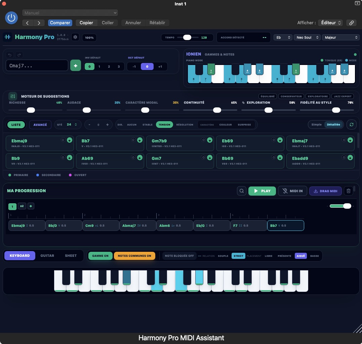Switch to Guitar view tab

(47, 256)
